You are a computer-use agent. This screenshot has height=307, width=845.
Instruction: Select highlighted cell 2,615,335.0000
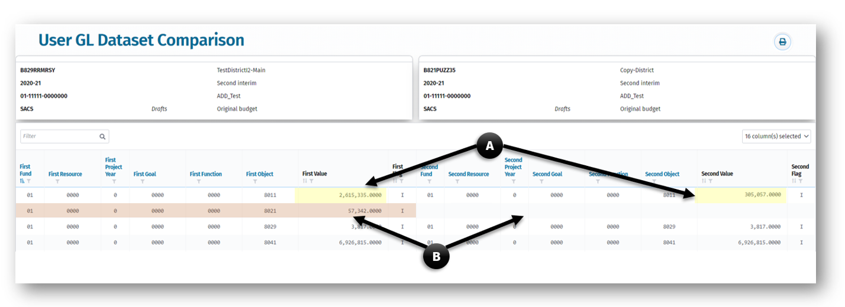(x=340, y=194)
